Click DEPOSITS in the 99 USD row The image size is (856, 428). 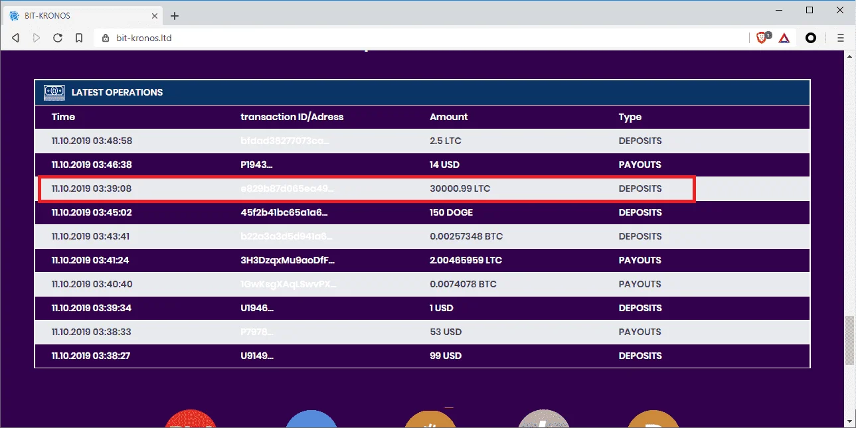pos(640,356)
